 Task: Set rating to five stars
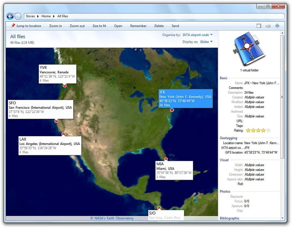click(x=268, y=131)
